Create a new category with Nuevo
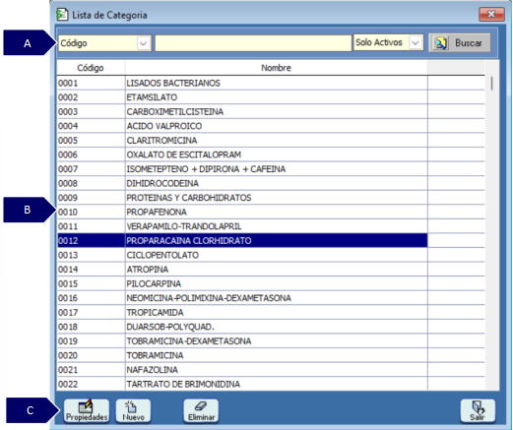Viewport: 513px width, 430px height. (x=133, y=410)
